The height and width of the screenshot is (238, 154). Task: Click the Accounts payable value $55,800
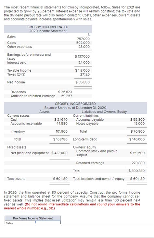137,120
